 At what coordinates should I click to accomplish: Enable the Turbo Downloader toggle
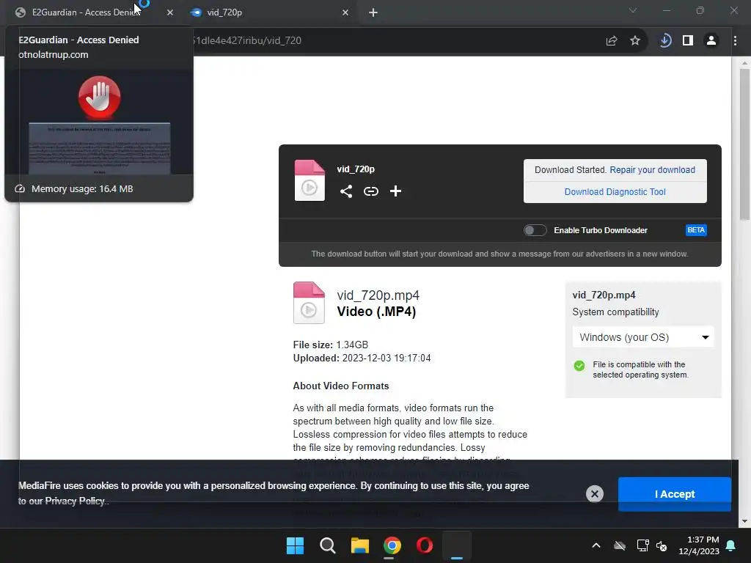click(535, 230)
